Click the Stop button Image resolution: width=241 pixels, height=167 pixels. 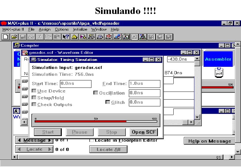click(x=112, y=132)
